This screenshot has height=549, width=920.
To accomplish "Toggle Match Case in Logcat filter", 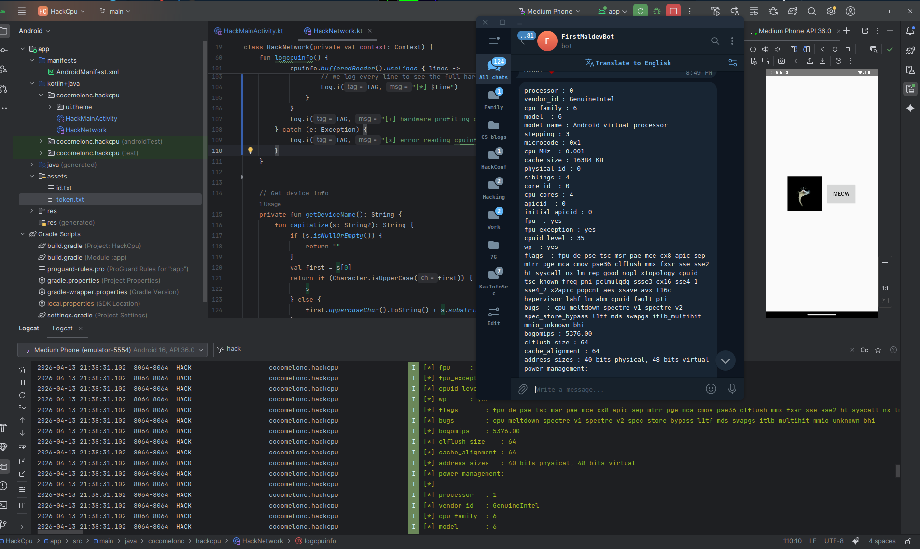I will pos(864,350).
